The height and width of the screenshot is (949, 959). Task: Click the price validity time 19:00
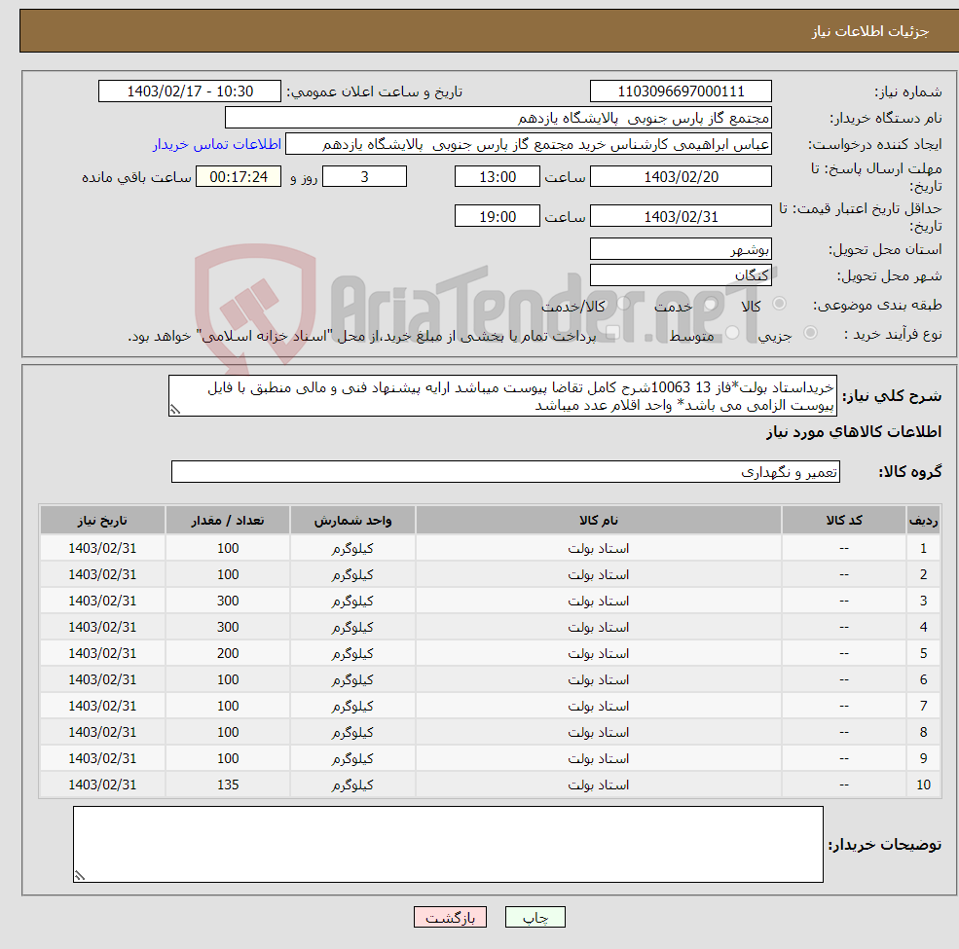(x=498, y=216)
